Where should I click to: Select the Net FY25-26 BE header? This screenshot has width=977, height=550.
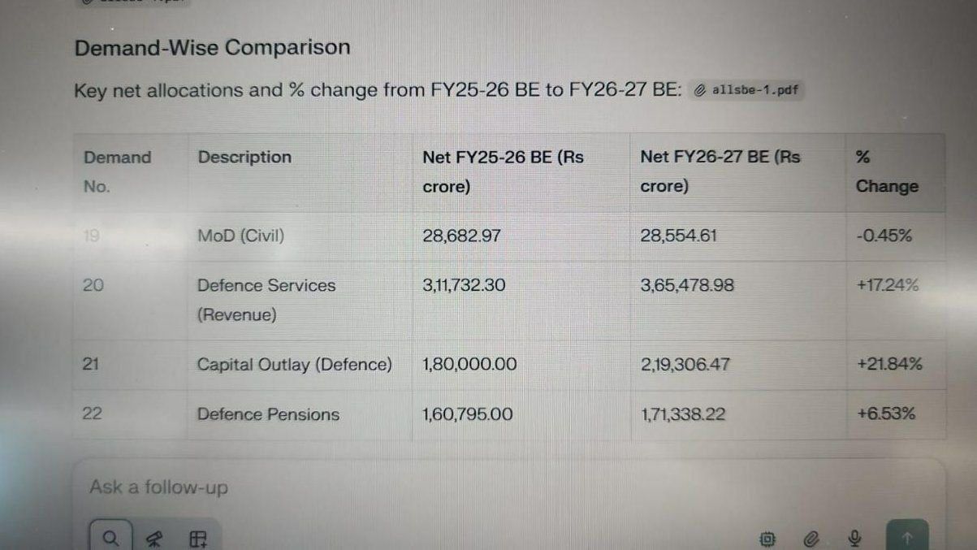503,171
